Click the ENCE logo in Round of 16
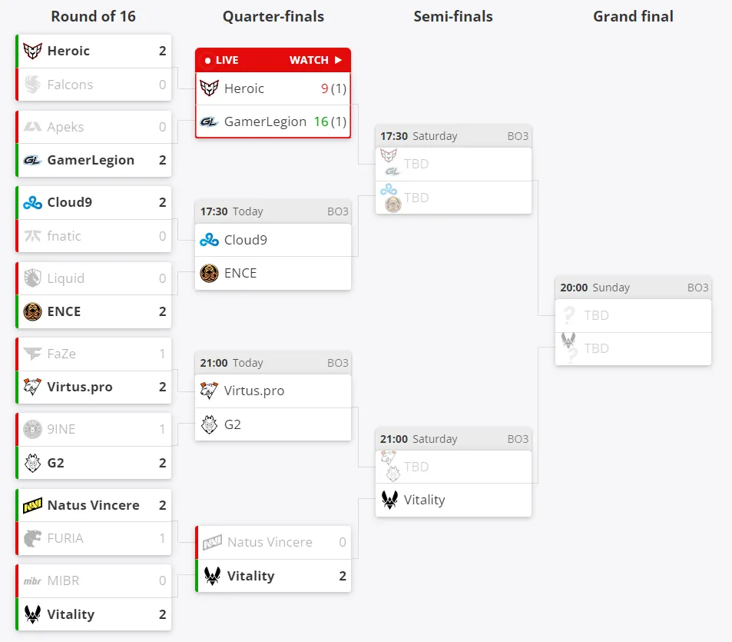Viewport: 732px width, 642px height. (x=33, y=311)
